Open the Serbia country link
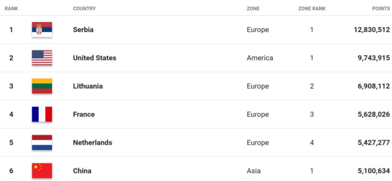The height and width of the screenshot is (181, 392). 83,30
